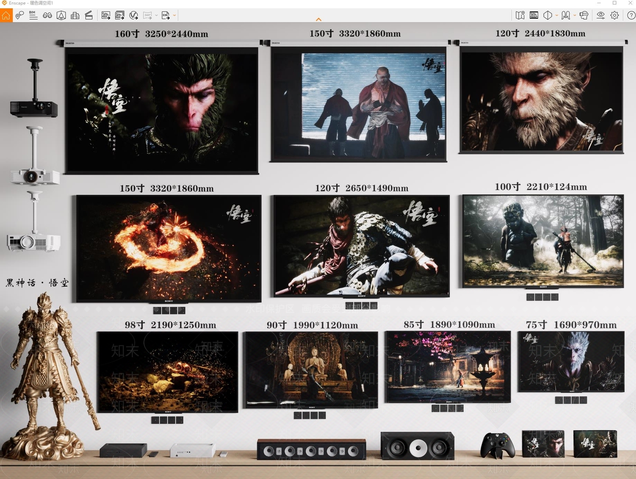Viewport: 636px width, 479px height.
Task: Collapse the toolbar with orange chevron
Action: pos(318,19)
